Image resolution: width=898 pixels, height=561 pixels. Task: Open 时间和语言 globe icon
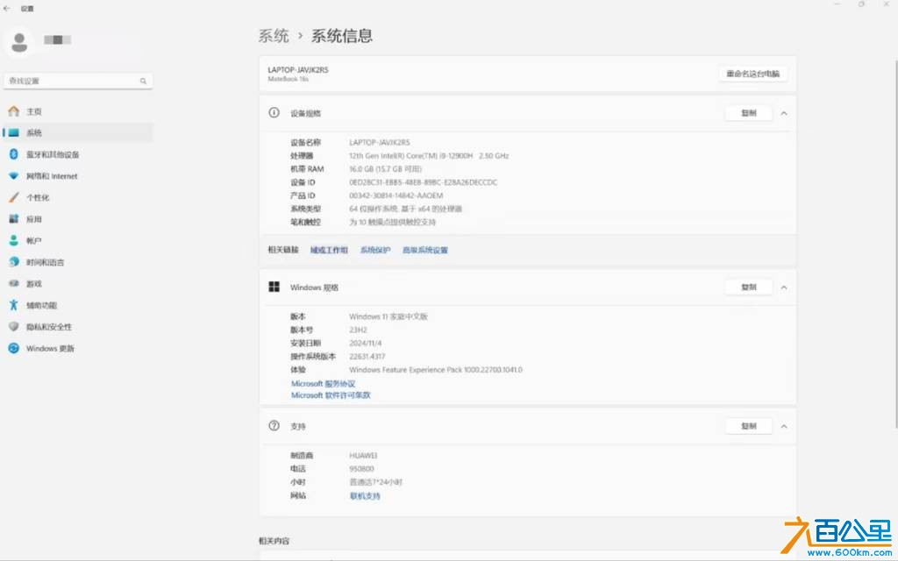tap(14, 261)
